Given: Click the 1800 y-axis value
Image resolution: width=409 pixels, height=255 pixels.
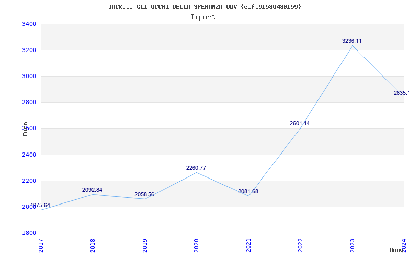Looking at the screenshot, I should click(x=29, y=233).
